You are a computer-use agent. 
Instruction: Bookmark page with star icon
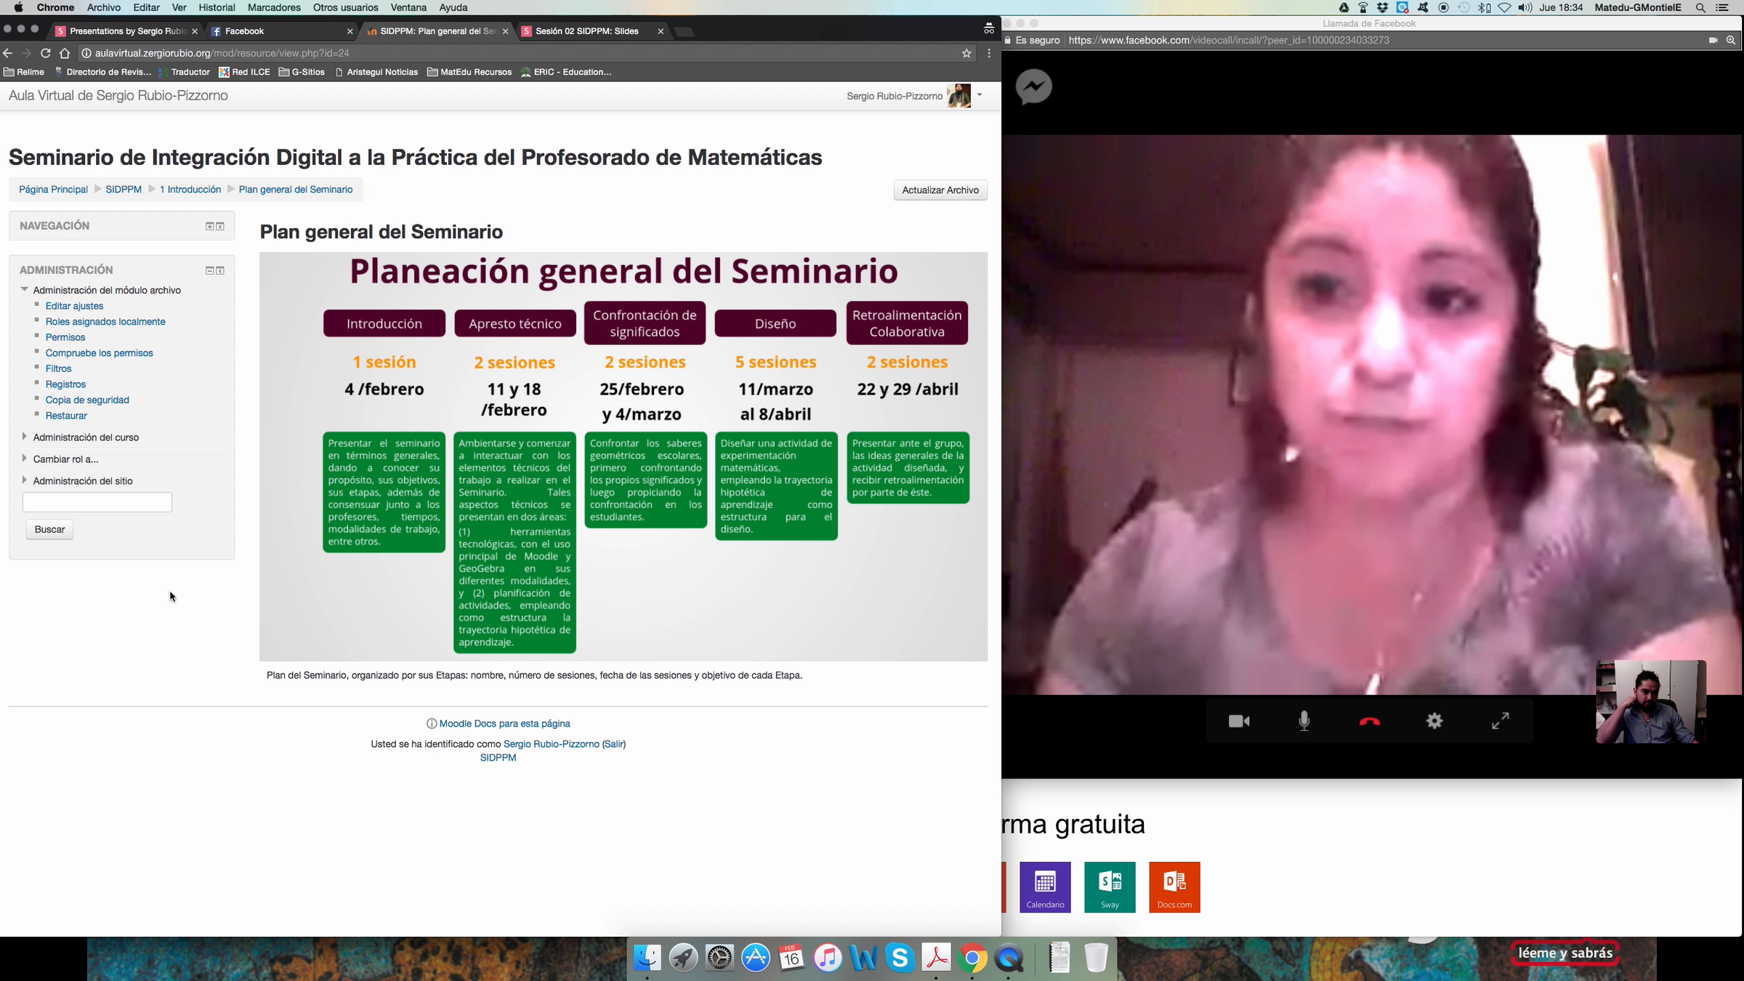tap(966, 53)
